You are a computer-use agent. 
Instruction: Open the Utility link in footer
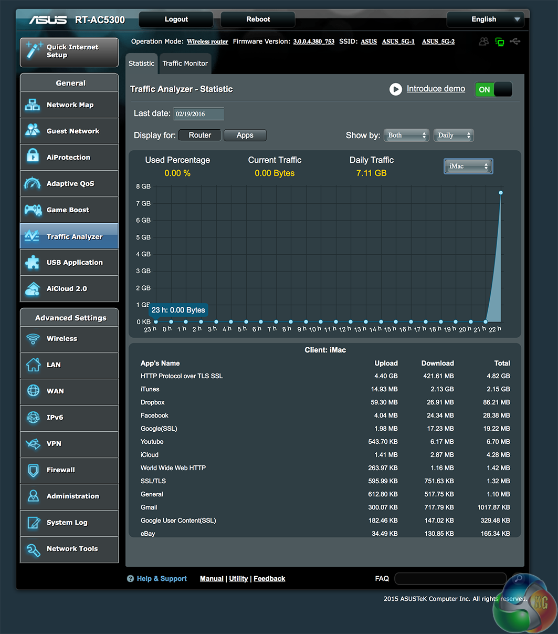pos(238,579)
